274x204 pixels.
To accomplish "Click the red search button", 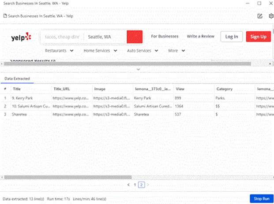I will click(x=135, y=37).
